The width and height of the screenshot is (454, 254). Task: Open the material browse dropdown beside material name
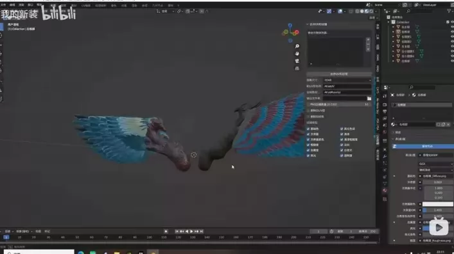pos(394,124)
